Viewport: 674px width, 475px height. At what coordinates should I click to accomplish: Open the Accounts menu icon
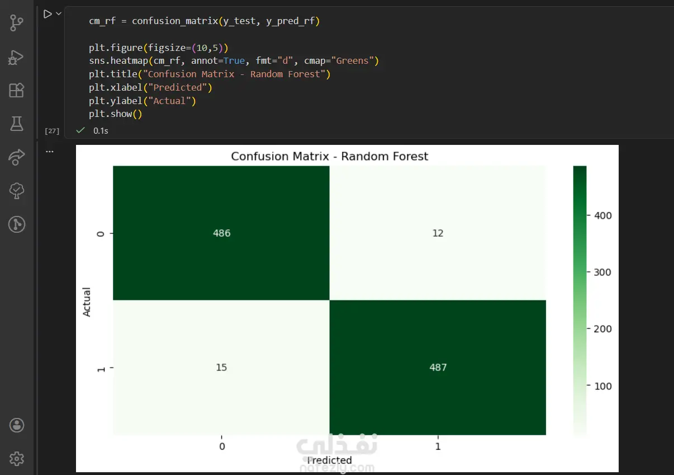click(x=17, y=425)
